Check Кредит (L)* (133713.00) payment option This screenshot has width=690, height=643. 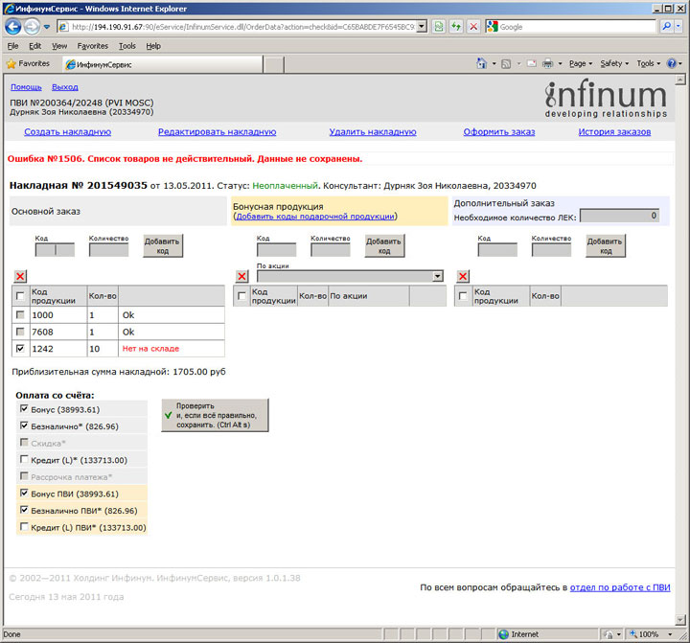tap(24, 459)
